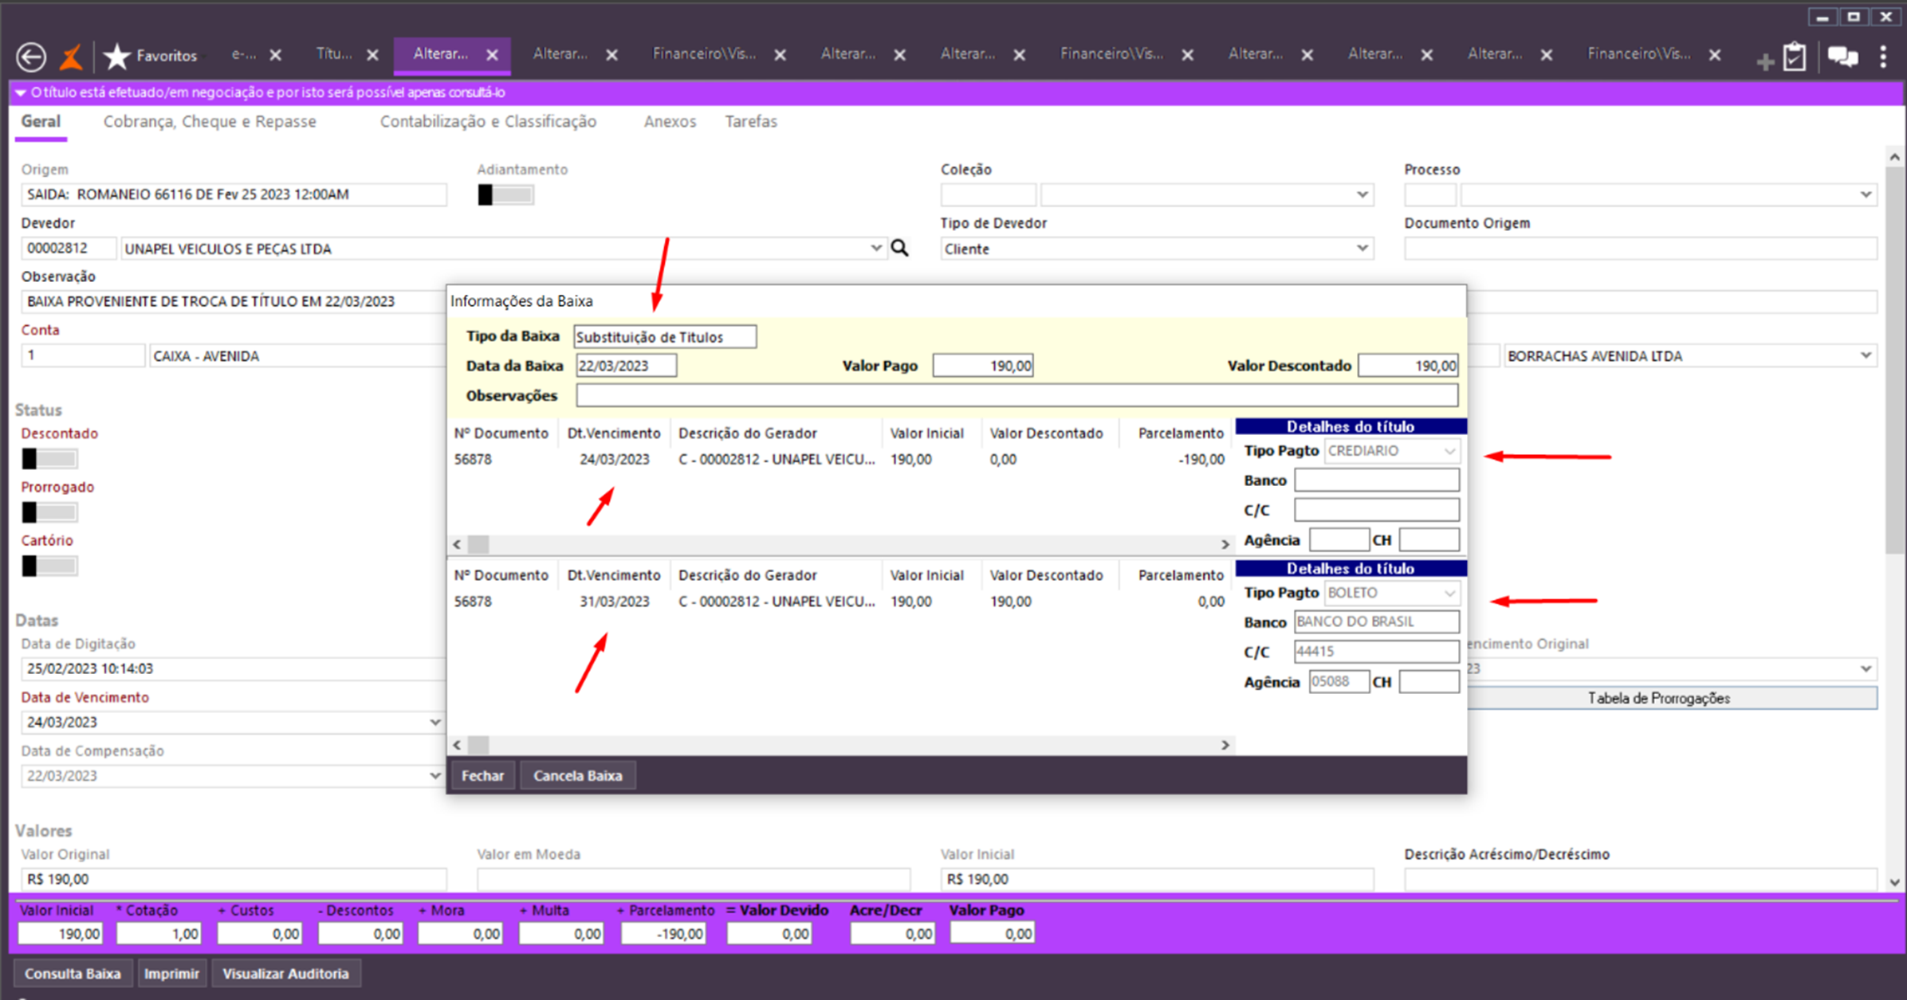Viewport: 1907px width, 1000px height.
Task: Click the Fechar button in dialog
Action: tap(482, 775)
